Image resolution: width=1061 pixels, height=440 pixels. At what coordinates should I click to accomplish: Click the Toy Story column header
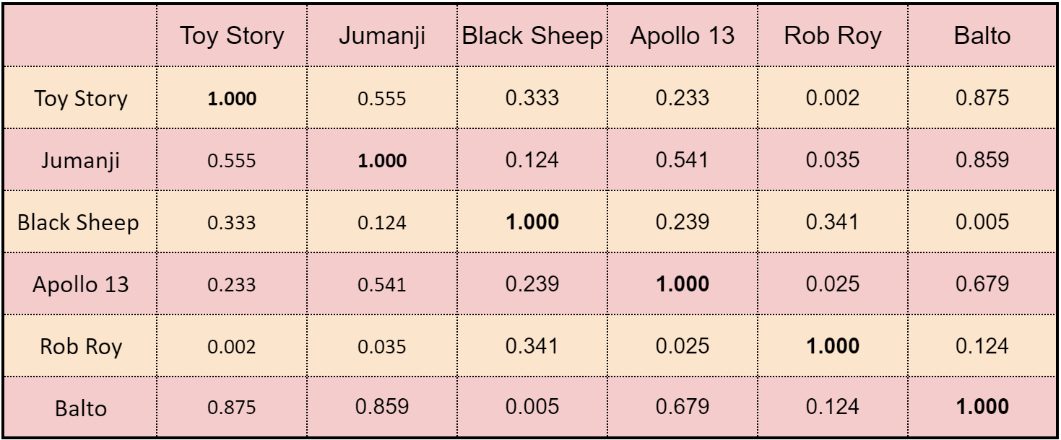coord(232,37)
